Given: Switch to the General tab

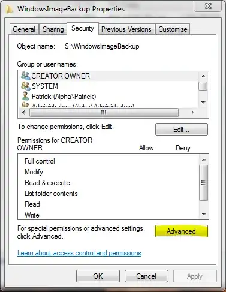Looking at the screenshot, I should click(x=24, y=29).
